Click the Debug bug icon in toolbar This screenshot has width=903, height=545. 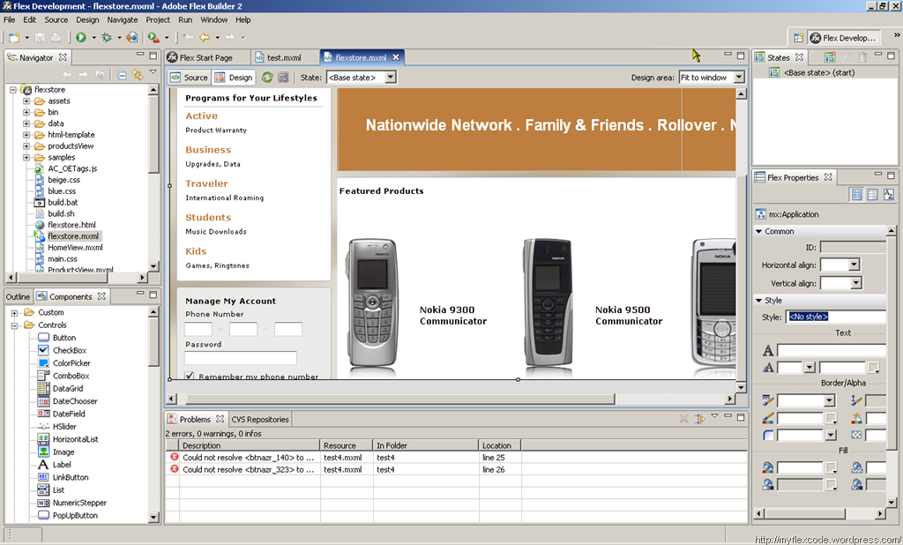click(107, 37)
